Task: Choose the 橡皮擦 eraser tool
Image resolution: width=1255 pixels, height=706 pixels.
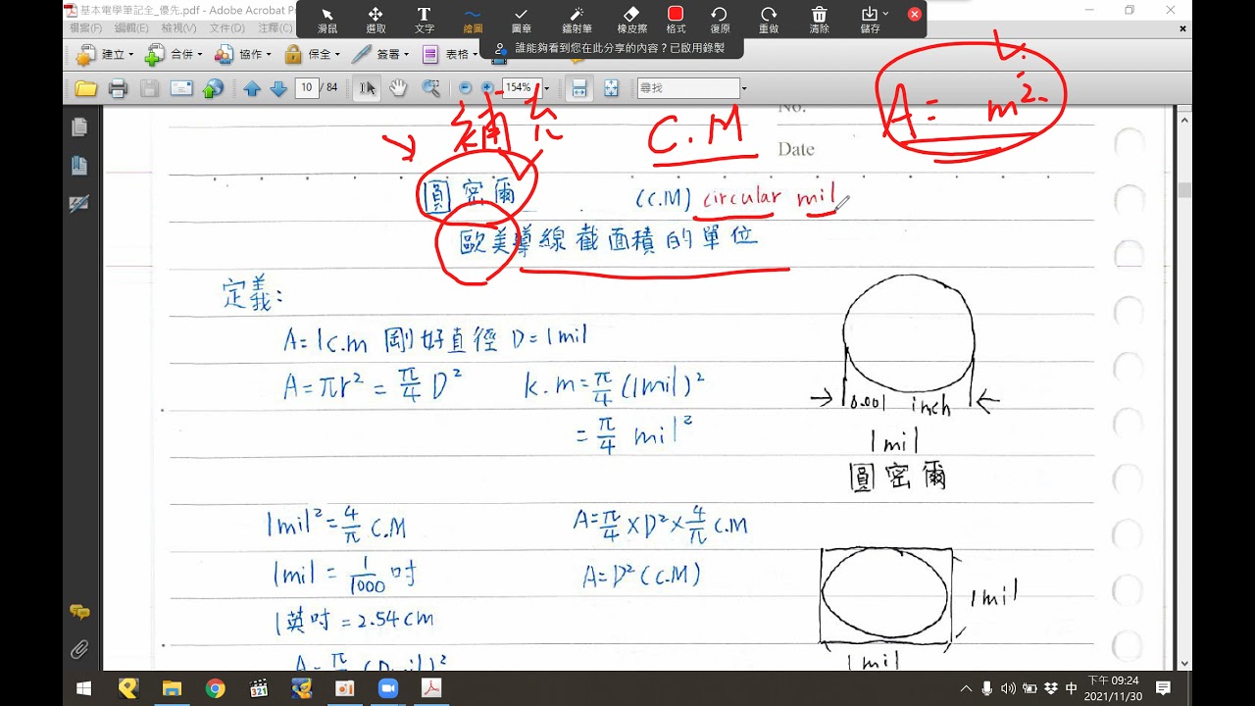Action: (x=631, y=20)
